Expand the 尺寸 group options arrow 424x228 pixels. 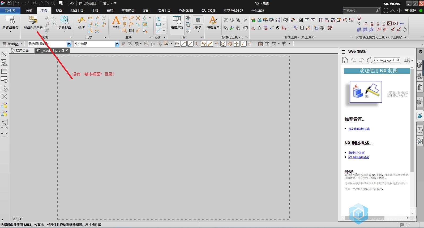pyautogui.click(x=105, y=37)
